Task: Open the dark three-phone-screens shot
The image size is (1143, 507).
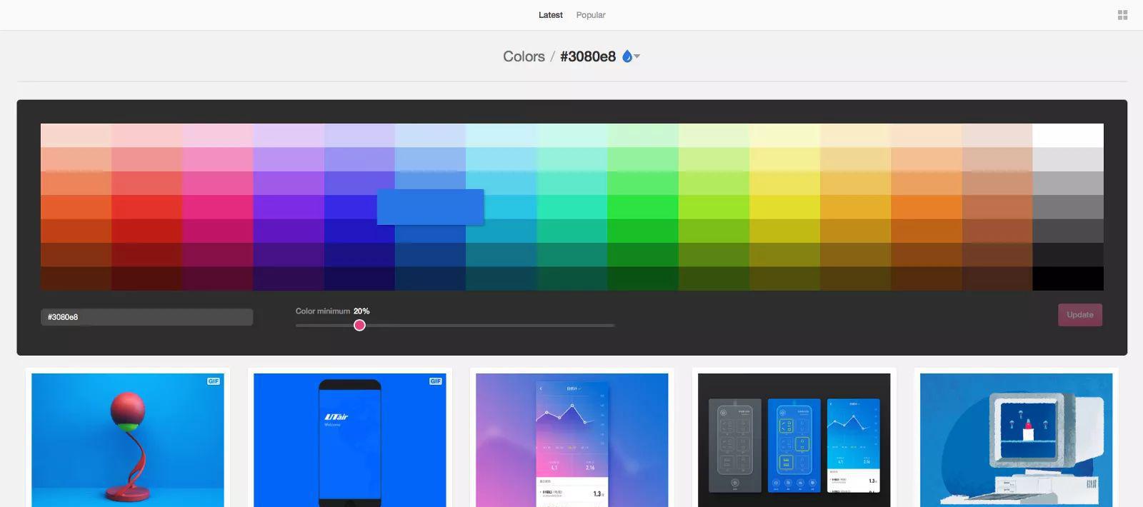Action: click(794, 440)
